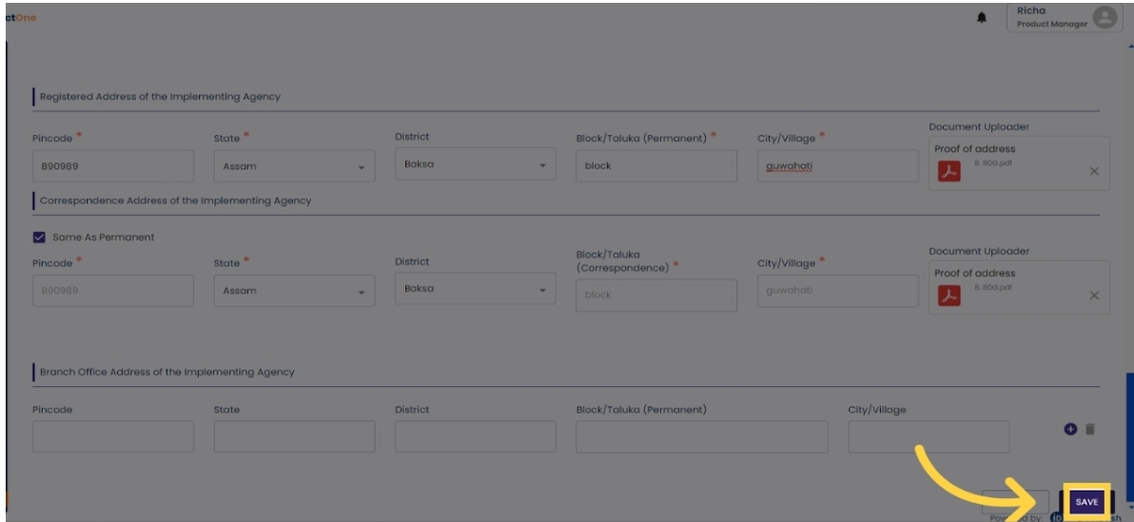Expand the registered address State dropdown

pos(294,166)
